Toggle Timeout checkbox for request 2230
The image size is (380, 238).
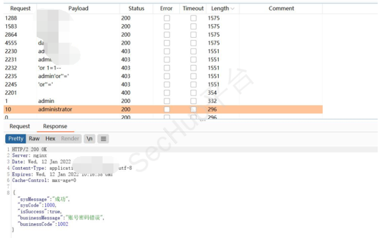(x=193, y=51)
